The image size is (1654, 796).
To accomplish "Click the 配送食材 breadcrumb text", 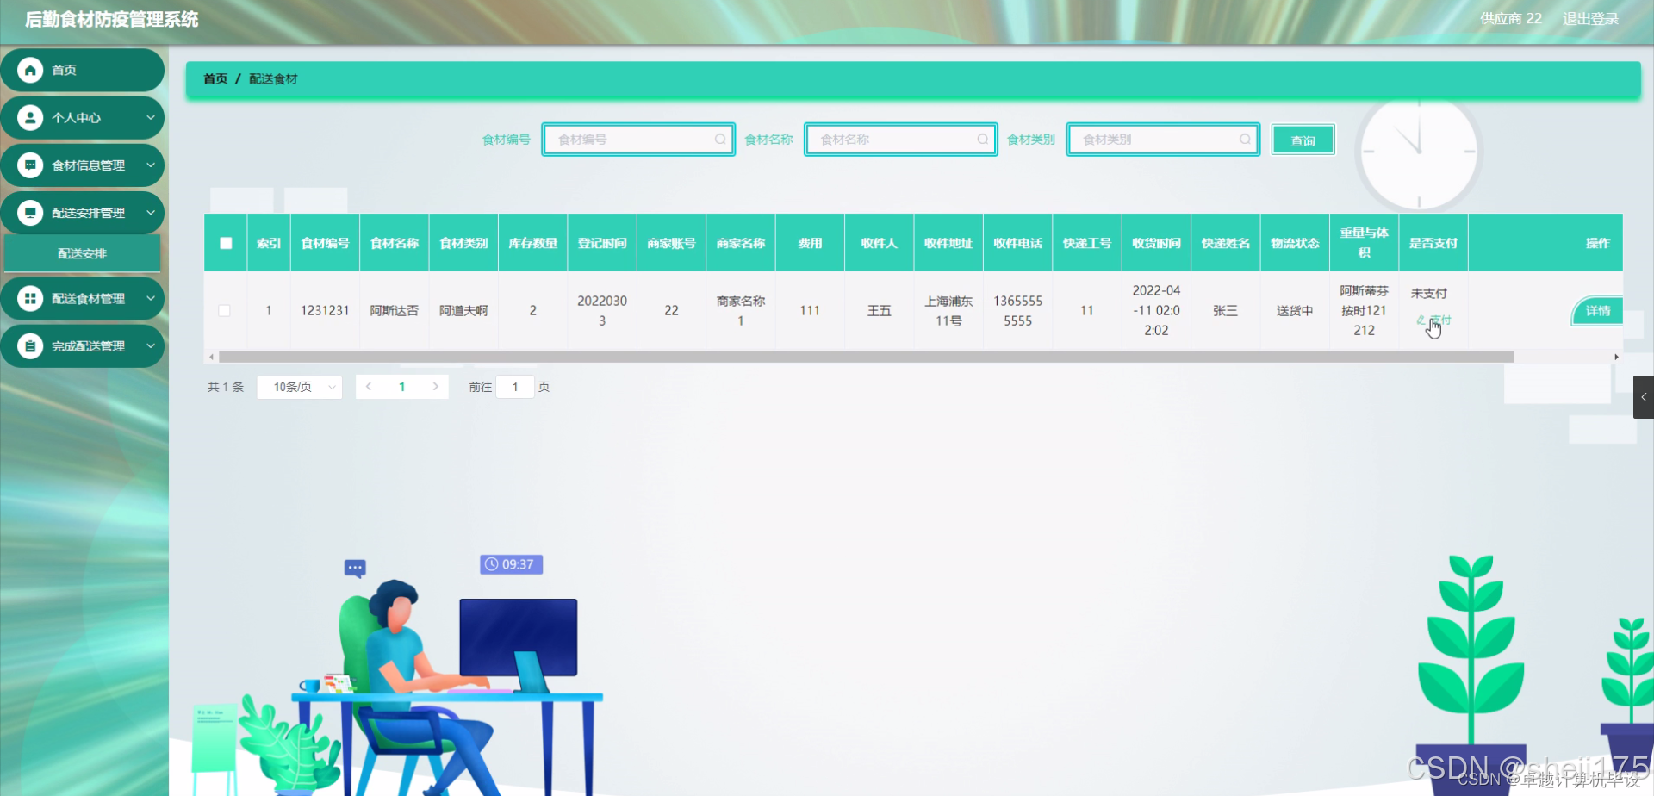I will (x=273, y=79).
